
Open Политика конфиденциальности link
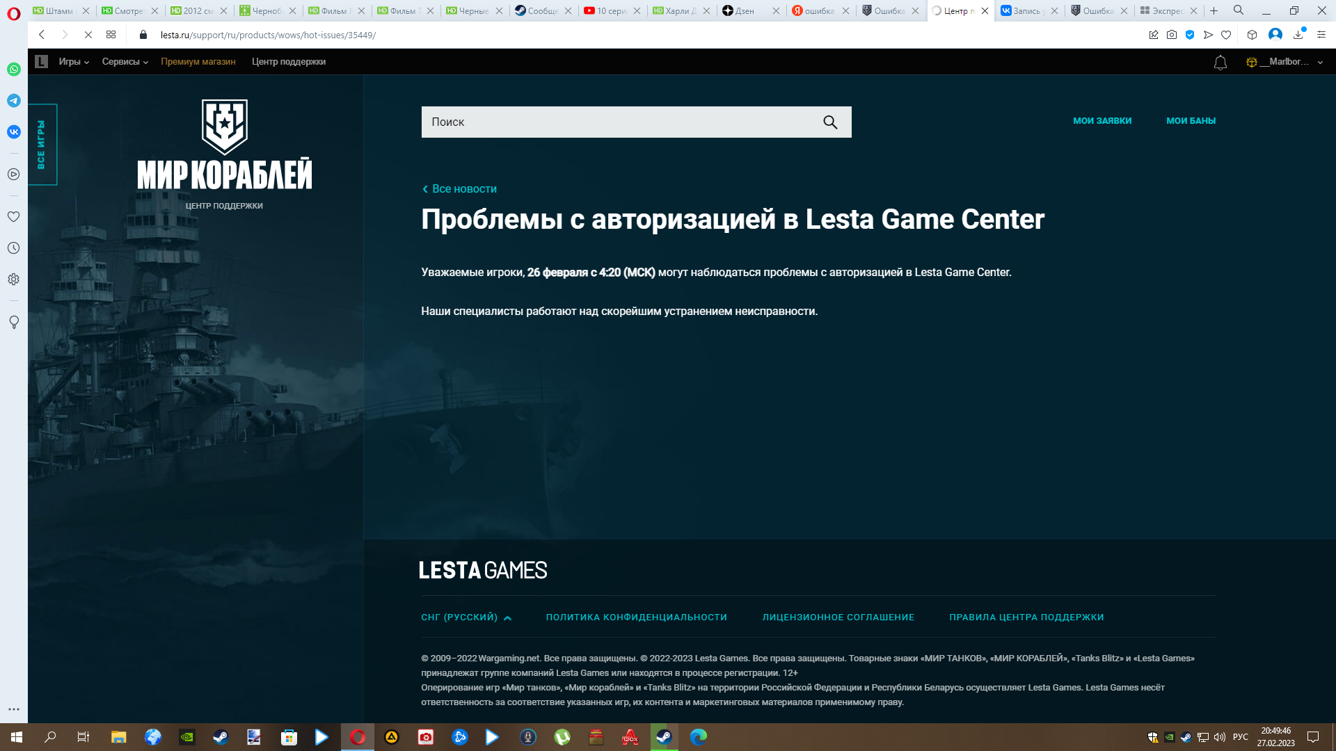[636, 617]
